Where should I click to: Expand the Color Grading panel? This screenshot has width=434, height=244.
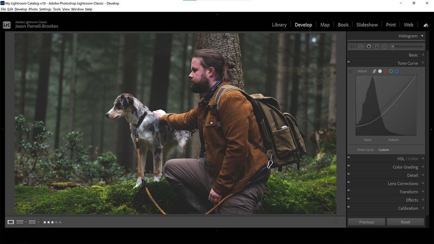(405, 167)
